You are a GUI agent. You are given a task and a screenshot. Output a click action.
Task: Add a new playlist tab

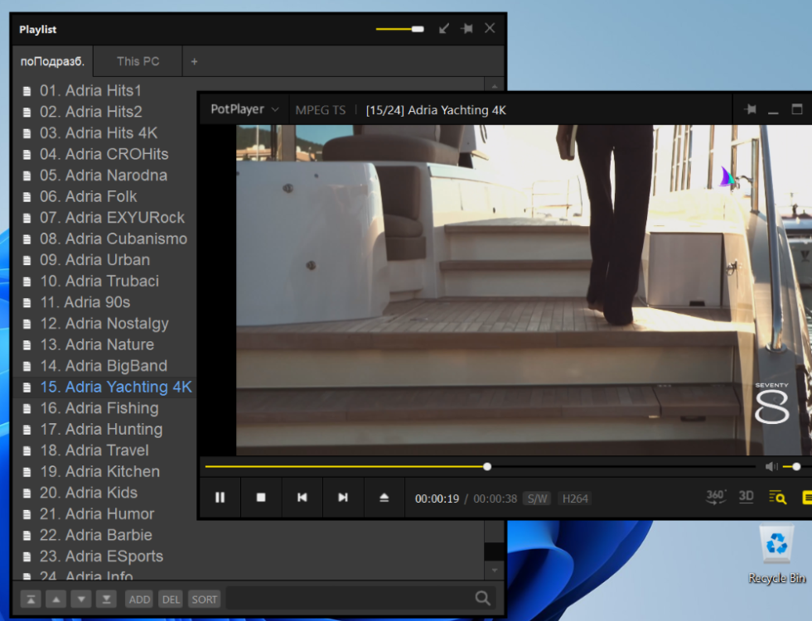click(x=194, y=61)
